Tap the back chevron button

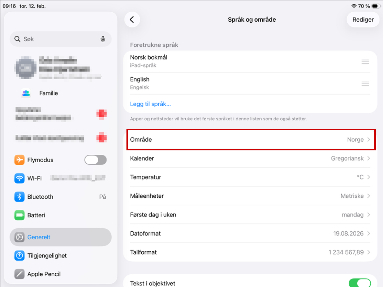coord(132,20)
